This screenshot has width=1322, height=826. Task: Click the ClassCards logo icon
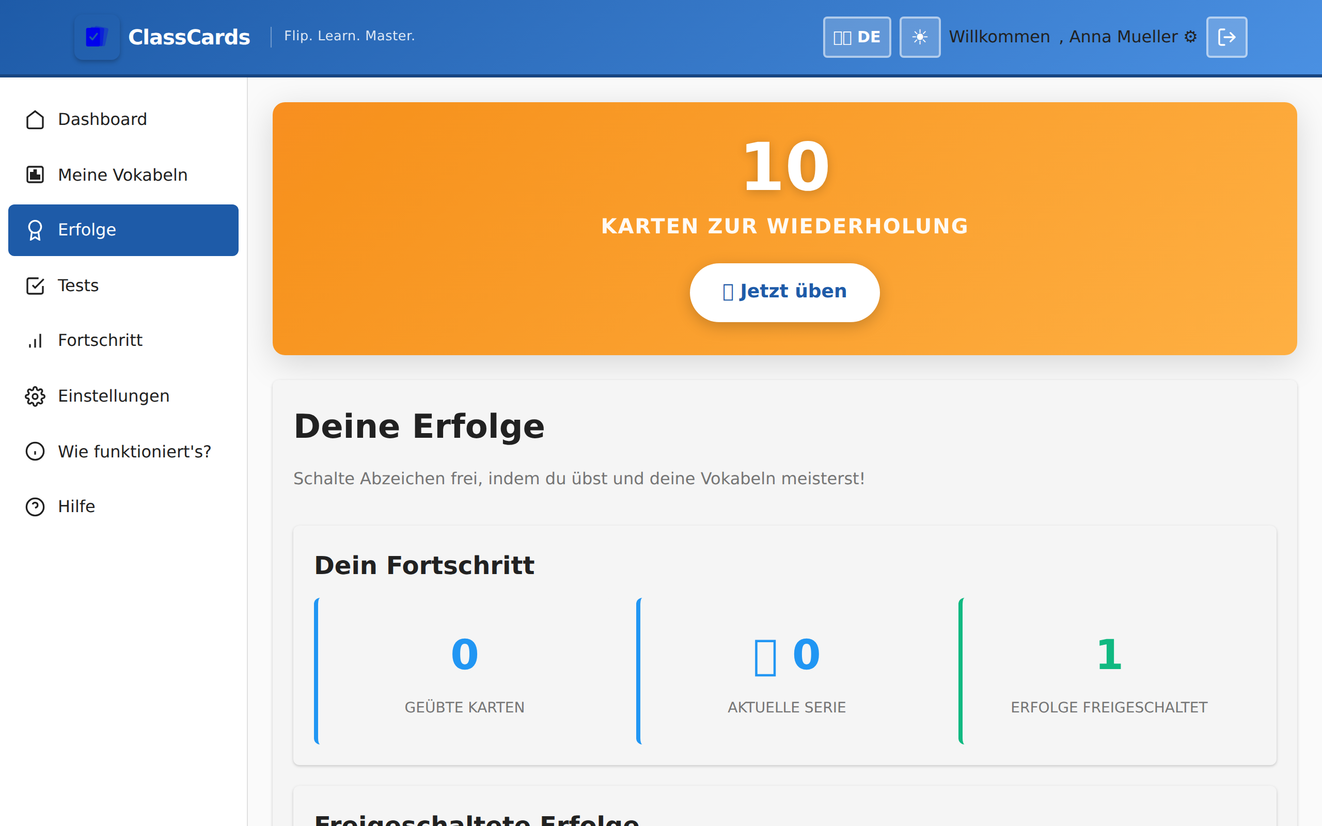97,37
